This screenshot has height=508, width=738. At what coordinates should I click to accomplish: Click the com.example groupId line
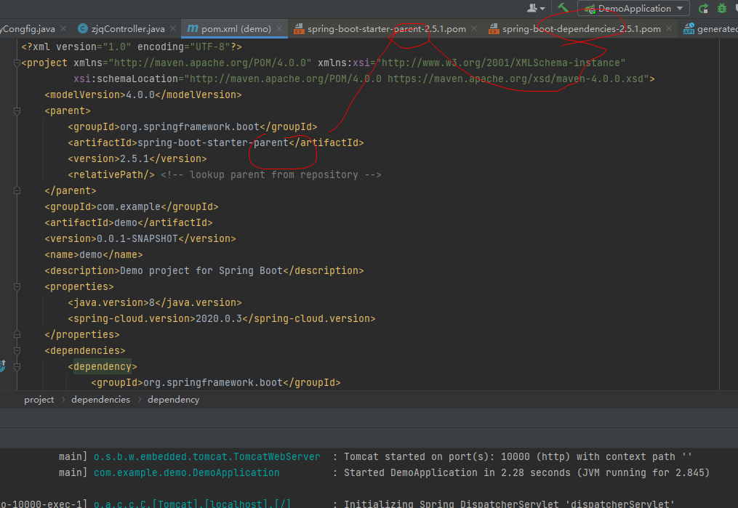click(132, 206)
